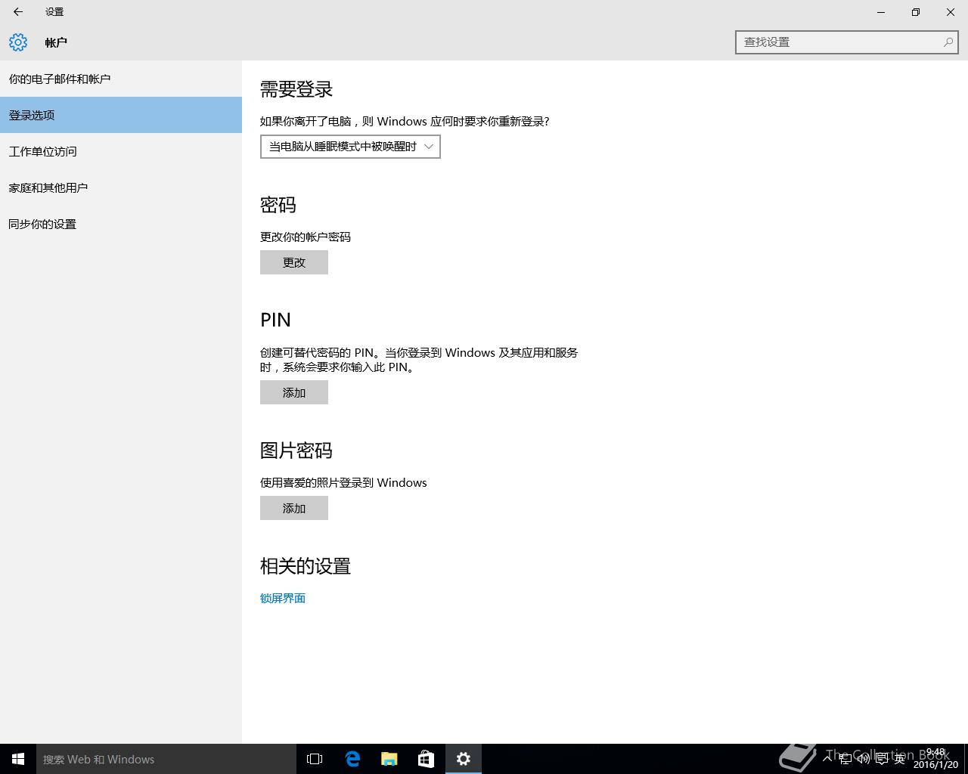
Task: Launch Microsoft Edge from the taskbar
Action: (352, 759)
